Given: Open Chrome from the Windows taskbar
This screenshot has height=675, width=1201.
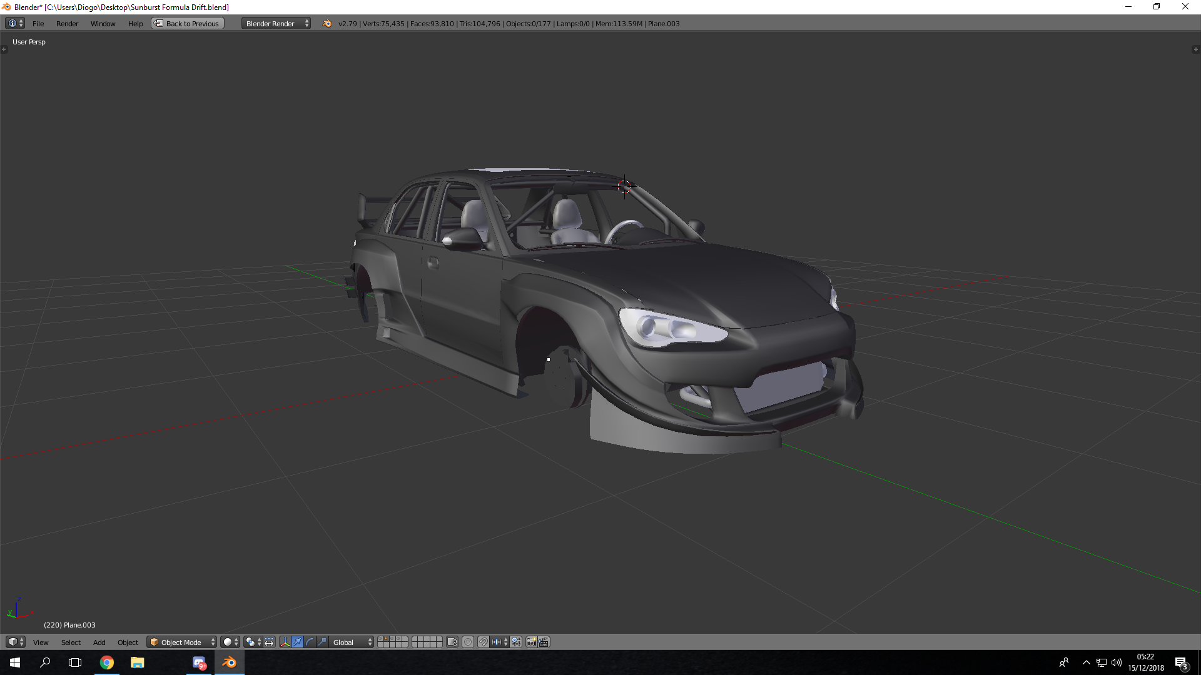Looking at the screenshot, I should (x=107, y=662).
